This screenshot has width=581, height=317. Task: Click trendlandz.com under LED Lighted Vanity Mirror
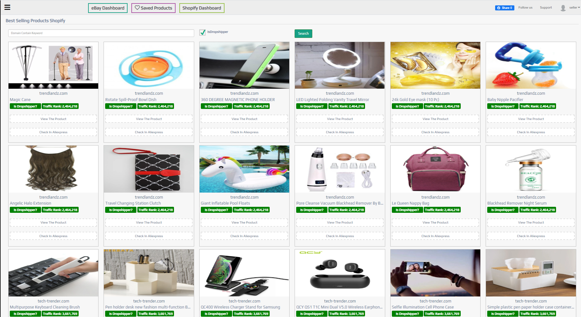coord(340,93)
